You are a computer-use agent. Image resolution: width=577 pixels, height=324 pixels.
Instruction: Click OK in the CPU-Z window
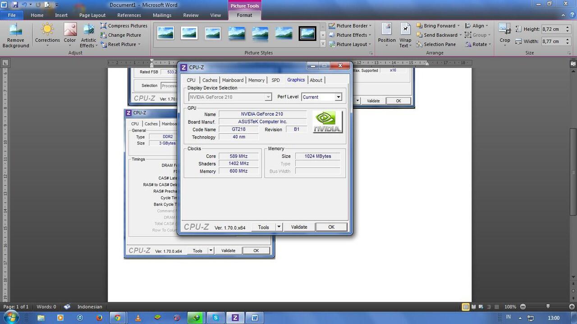pyautogui.click(x=331, y=227)
